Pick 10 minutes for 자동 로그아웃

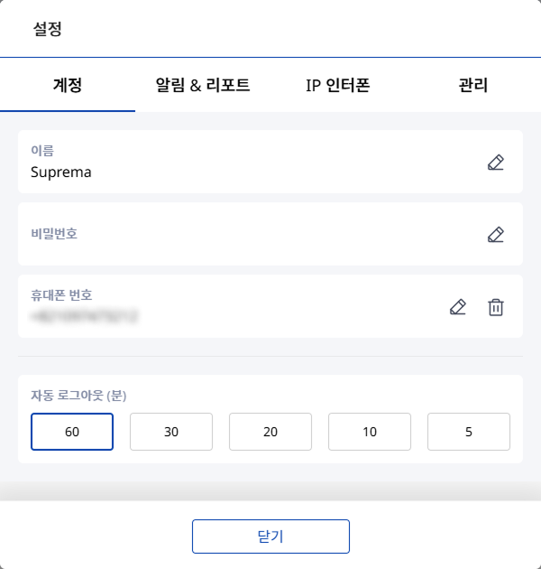(x=370, y=432)
